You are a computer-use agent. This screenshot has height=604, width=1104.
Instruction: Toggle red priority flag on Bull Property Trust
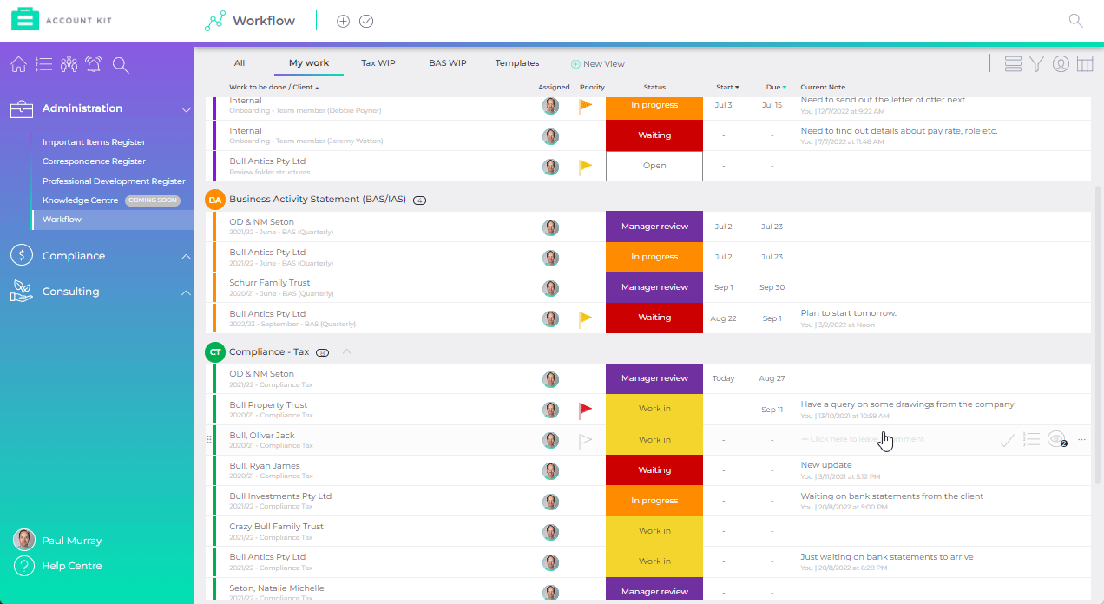click(585, 410)
